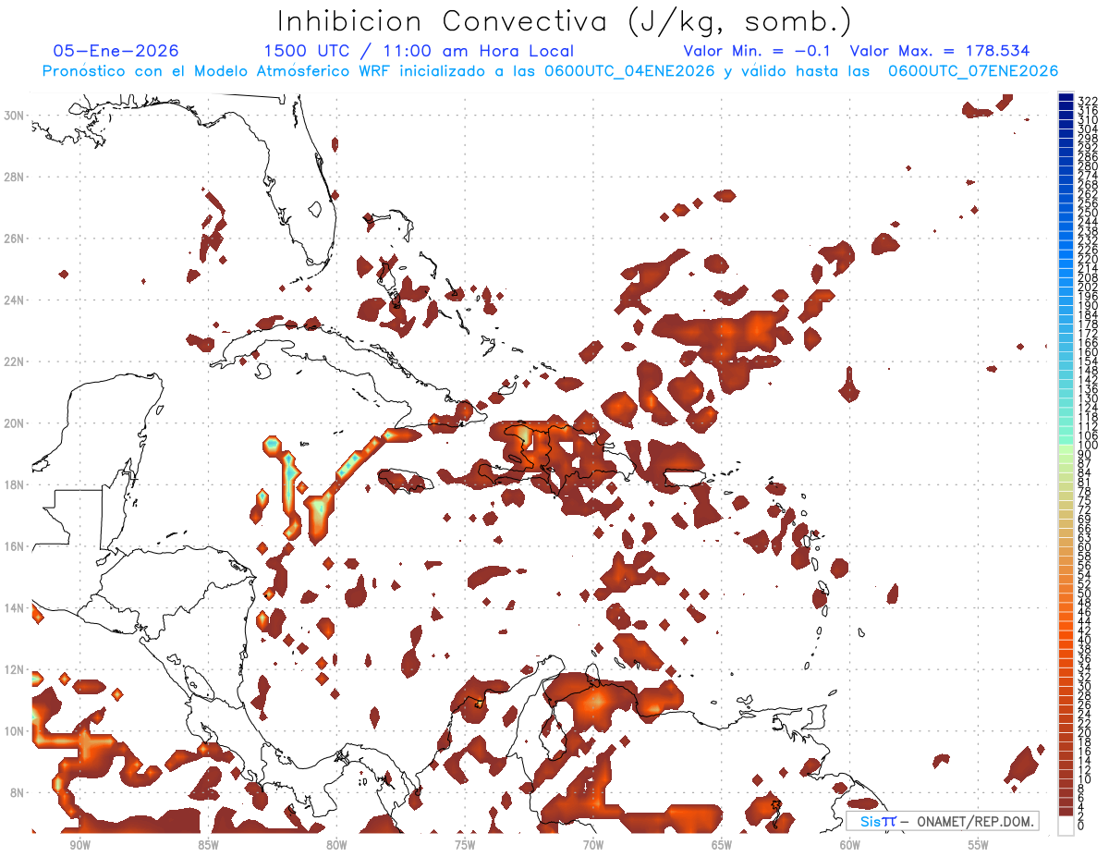Viewport: 1109px width, 857px height.
Task: Click the pale green color bar swatch beside 100
Action: tap(1066, 449)
